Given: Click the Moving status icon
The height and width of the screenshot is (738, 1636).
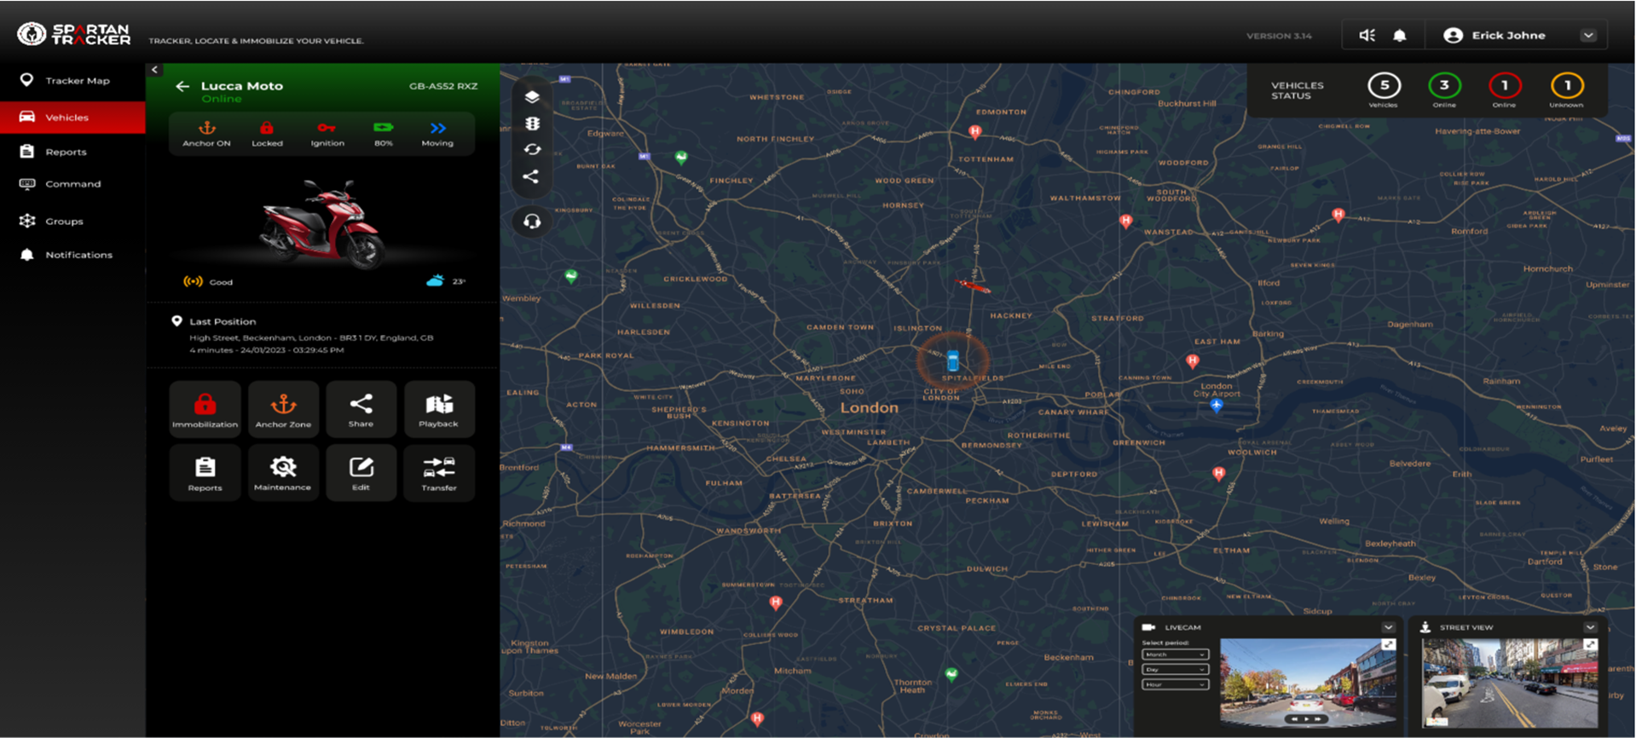Looking at the screenshot, I should pyautogui.click(x=437, y=129).
